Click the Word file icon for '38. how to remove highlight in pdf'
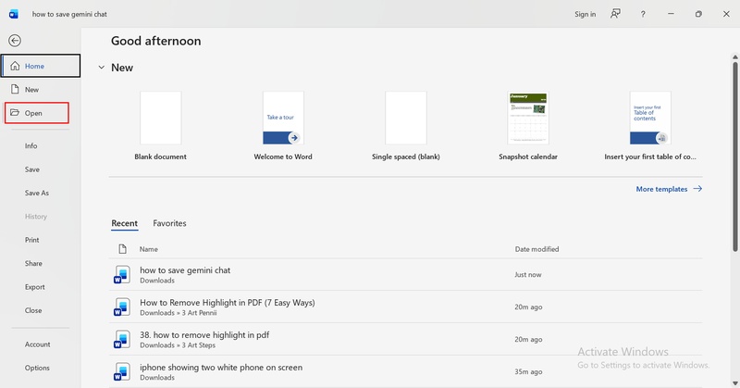 point(122,339)
